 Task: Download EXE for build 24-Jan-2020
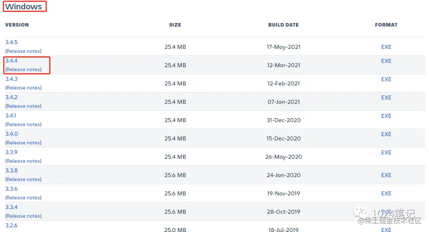(386, 175)
